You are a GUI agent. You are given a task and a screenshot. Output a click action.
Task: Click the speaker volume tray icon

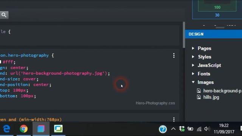[207, 129]
